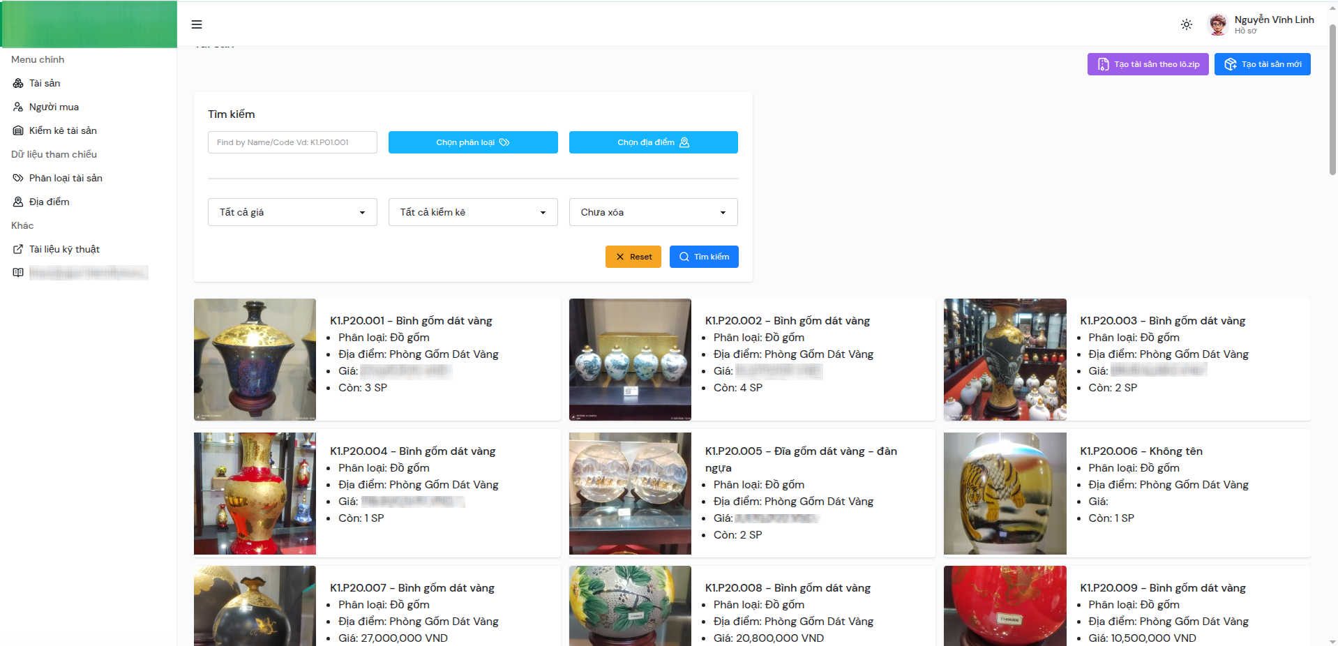
Task: Click the Phân loại tài sản tag icon
Action: click(17, 178)
